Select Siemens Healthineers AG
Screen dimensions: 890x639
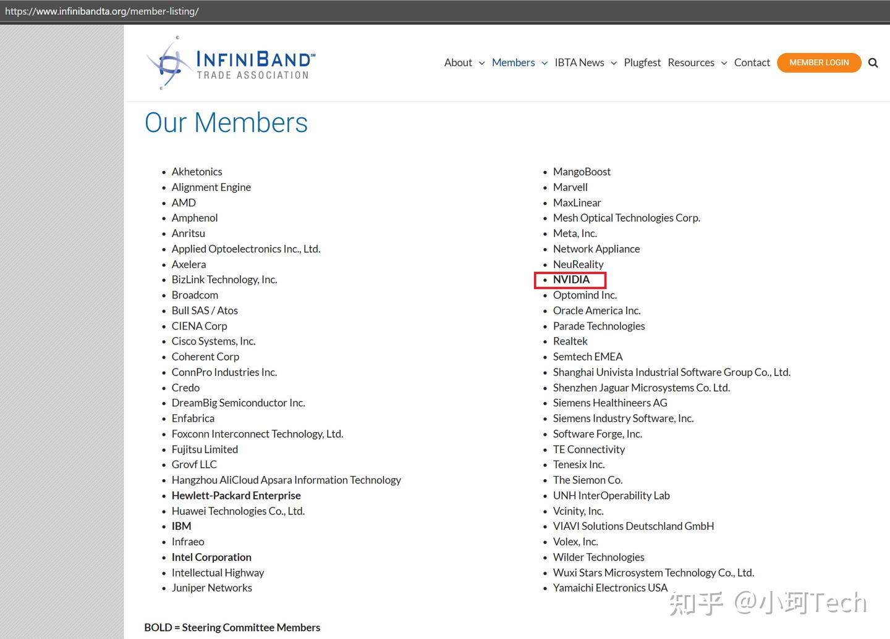click(610, 403)
